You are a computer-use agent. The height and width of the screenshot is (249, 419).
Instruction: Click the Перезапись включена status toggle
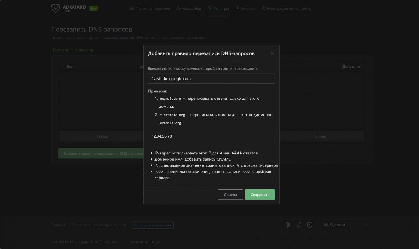(72, 50)
